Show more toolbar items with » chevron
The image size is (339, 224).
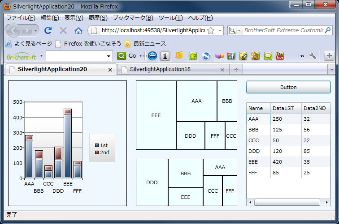pos(302,56)
